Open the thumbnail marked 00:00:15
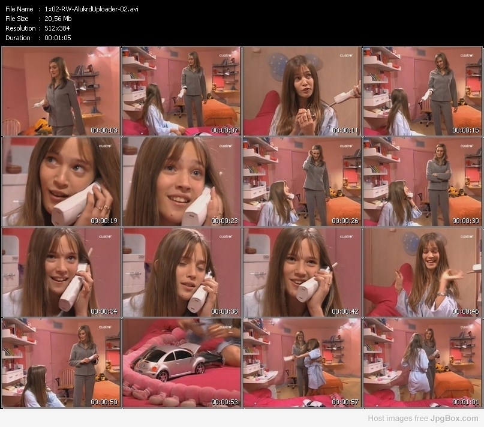Screen dimensions: 484x427 [x=423, y=91]
